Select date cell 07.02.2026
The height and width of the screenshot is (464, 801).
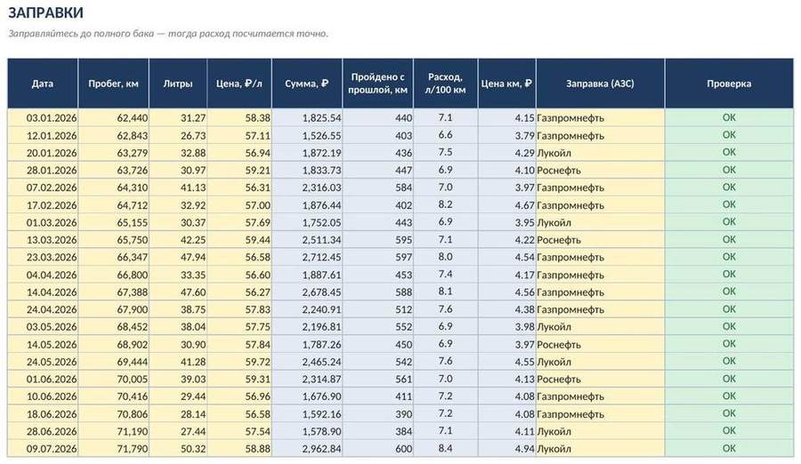[x=43, y=188]
